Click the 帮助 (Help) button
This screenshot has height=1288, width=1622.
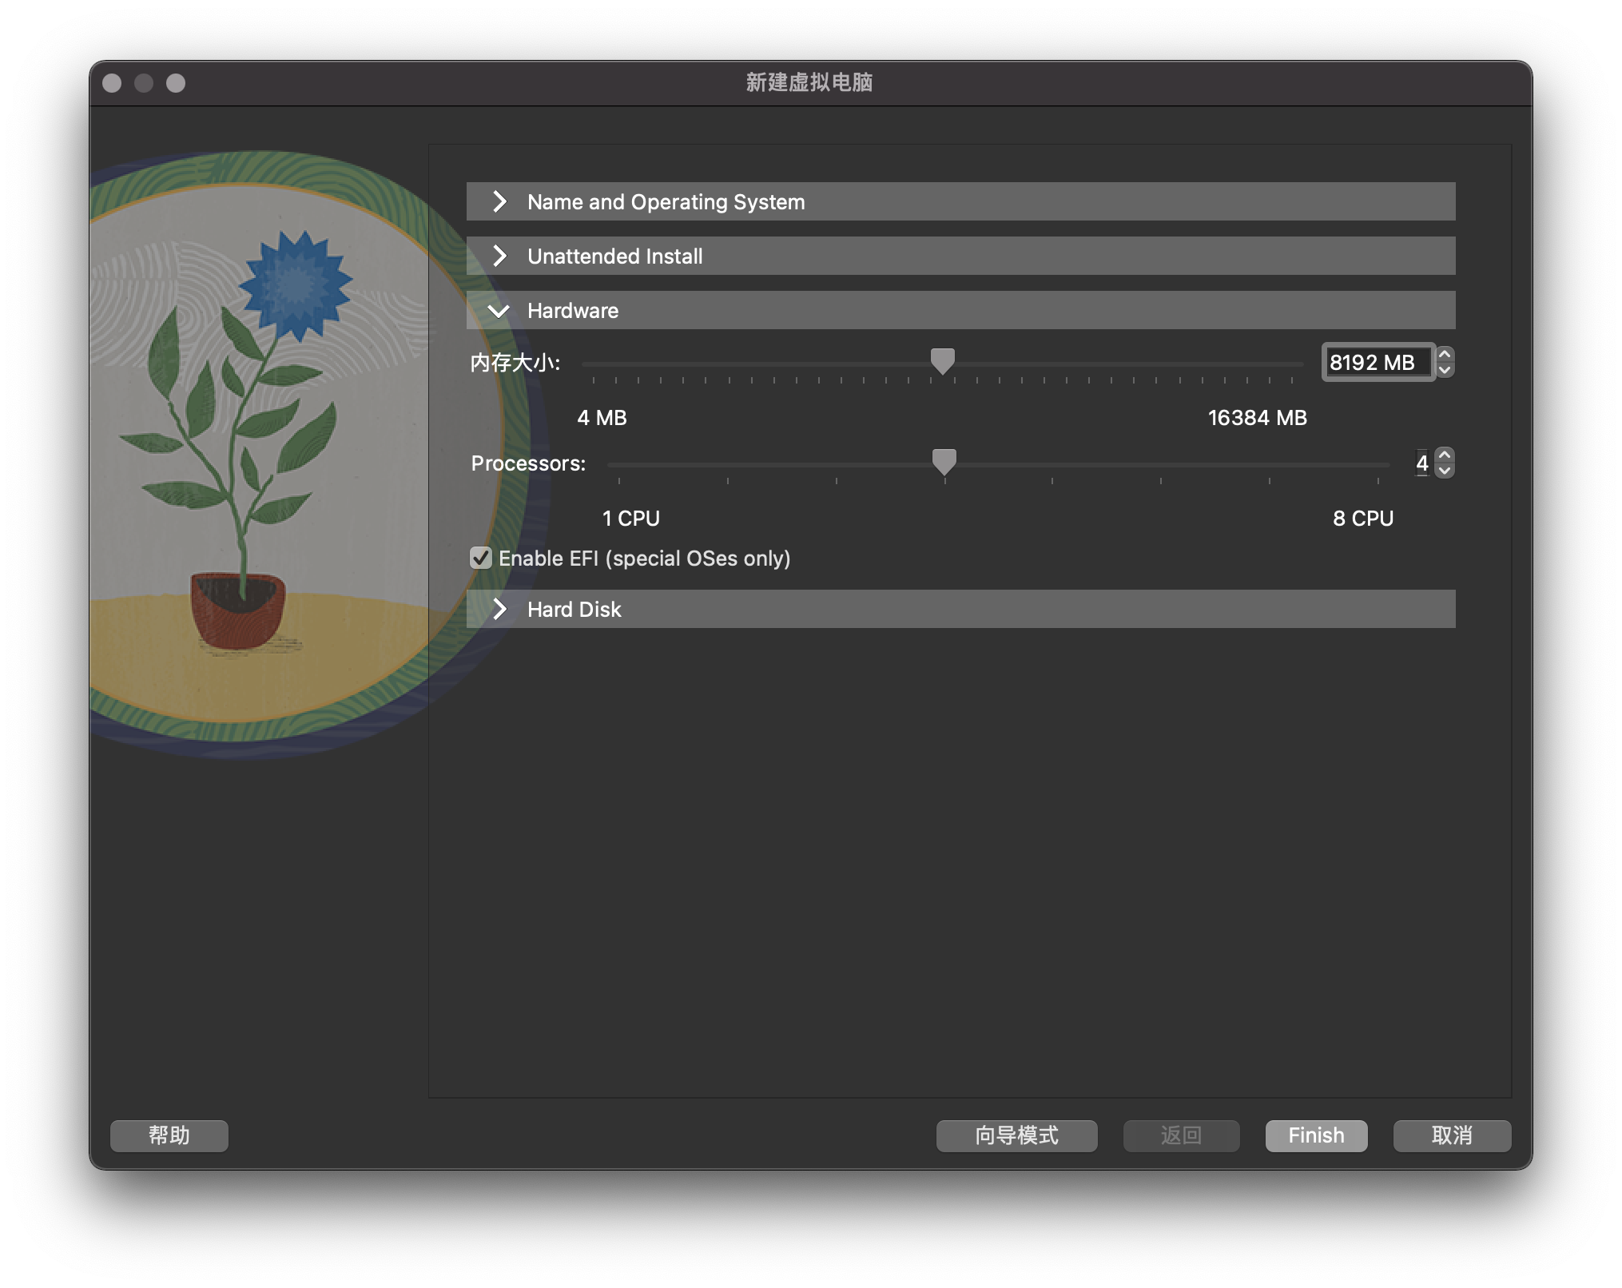(169, 1135)
